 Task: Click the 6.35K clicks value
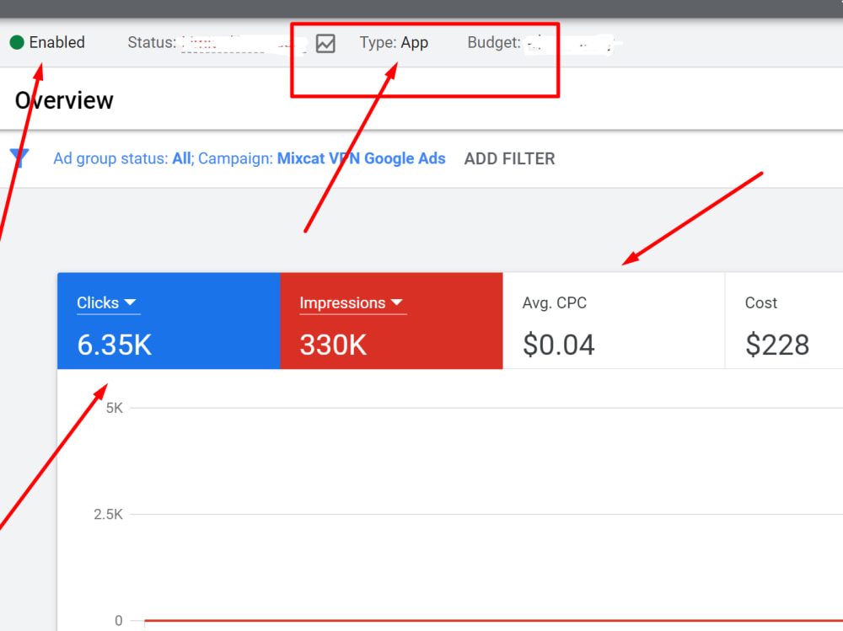tap(114, 345)
